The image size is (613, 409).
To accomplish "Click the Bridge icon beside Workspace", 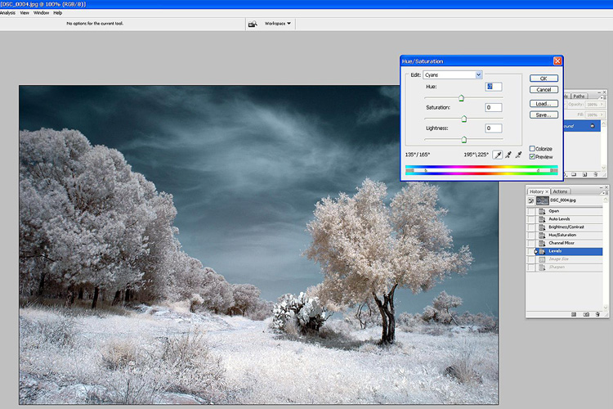I will click(252, 24).
